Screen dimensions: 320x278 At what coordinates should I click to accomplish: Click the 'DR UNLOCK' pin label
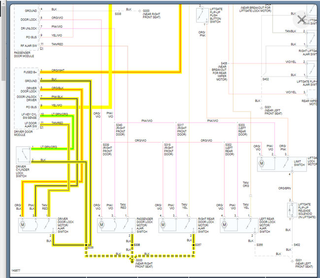point(29,28)
